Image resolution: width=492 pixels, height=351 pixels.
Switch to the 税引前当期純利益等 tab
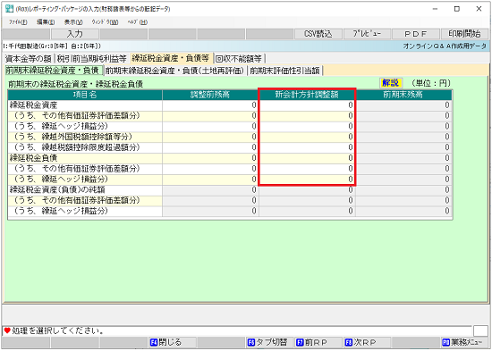click(92, 59)
